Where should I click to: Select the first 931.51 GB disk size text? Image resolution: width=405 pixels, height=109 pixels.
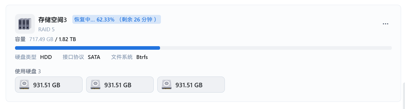point(47,85)
